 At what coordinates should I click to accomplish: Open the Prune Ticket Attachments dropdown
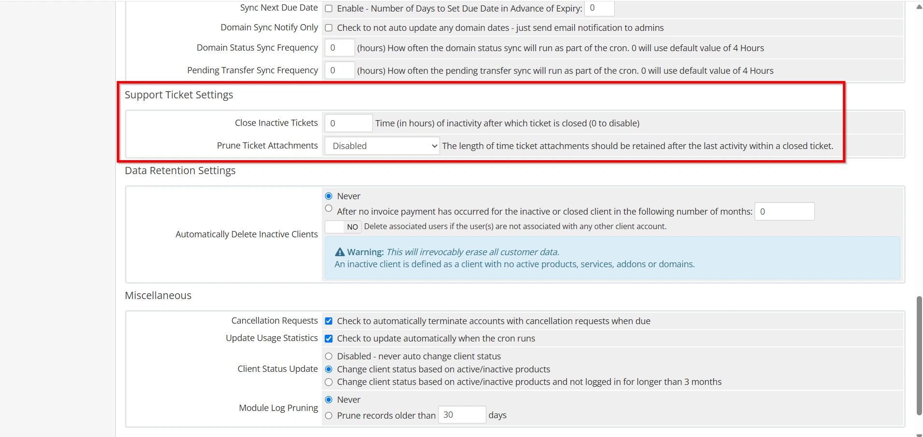click(382, 146)
